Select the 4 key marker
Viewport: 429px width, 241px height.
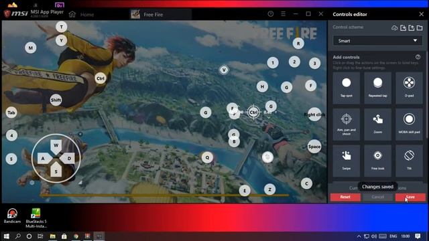[x=11, y=135]
